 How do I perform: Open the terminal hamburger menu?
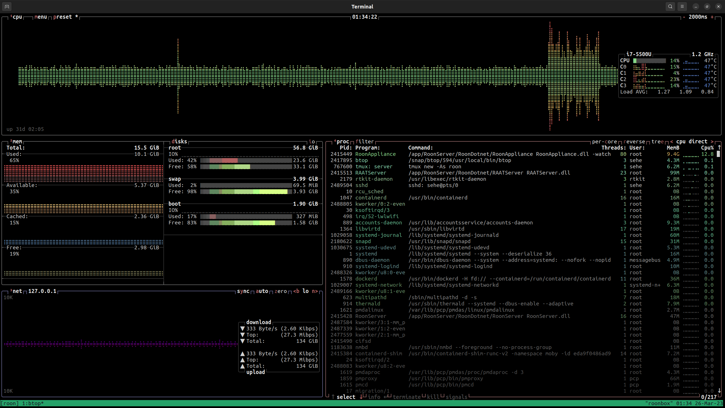682,7
